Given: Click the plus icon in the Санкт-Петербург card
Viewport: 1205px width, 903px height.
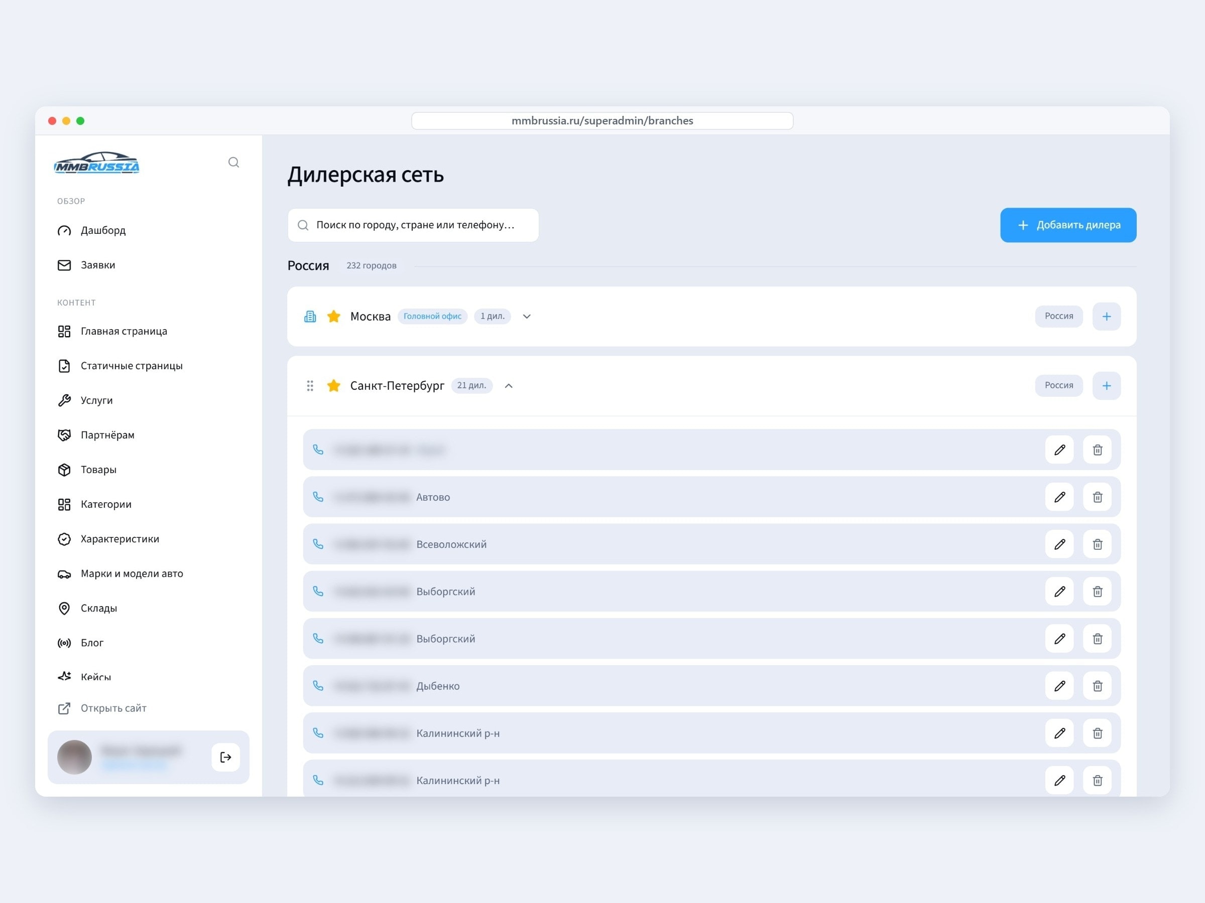Looking at the screenshot, I should point(1107,386).
